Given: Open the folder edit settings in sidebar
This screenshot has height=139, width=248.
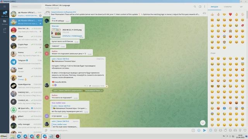Looking at the screenshot, I should (x=5, y=30).
